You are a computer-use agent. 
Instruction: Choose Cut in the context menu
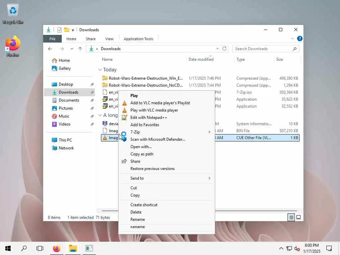click(167, 188)
